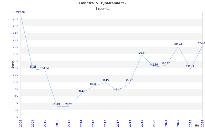Click the chart title LANGOSCO (c.f.00470400185)

click(102, 3)
